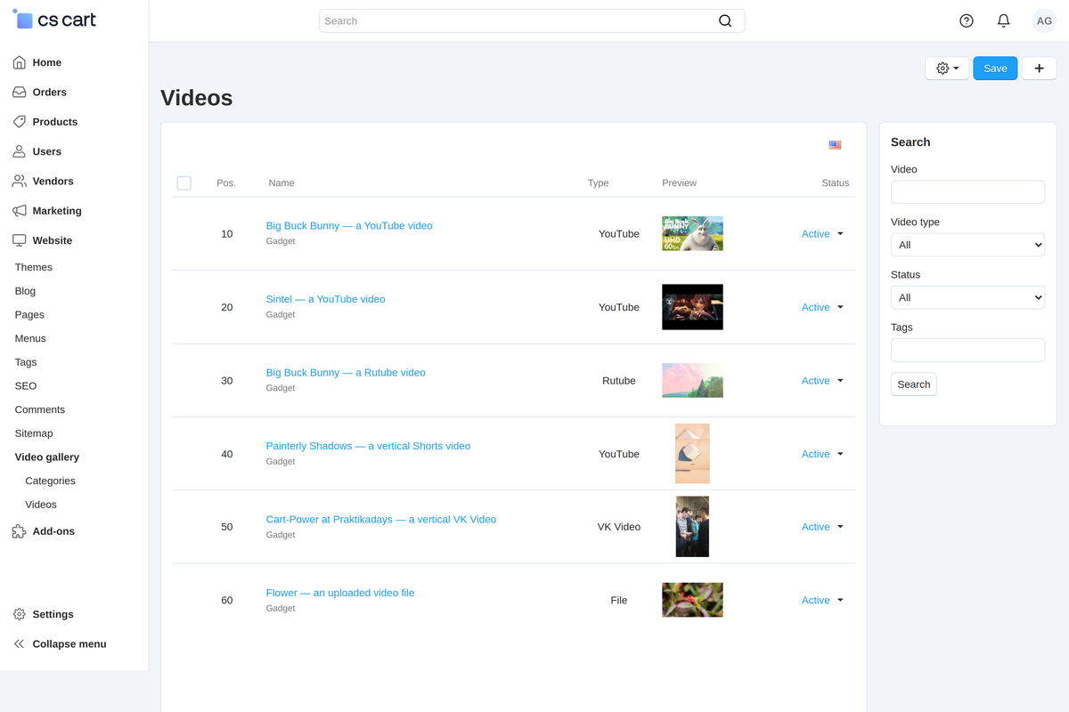Open Big Buck Bunny — a YouTube video link
This screenshot has height=712, width=1069.
(x=349, y=226)
